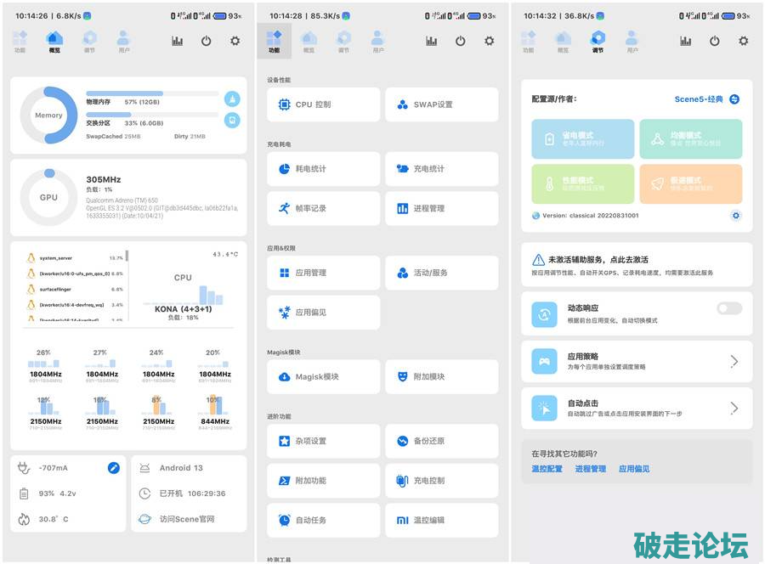Select the 性能模式 green mode card
The width and height of the screenshot is (765, 564).
583,184
